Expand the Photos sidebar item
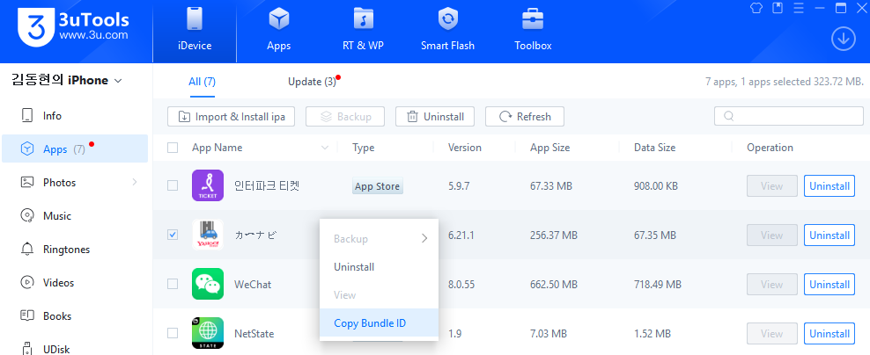870x355 pixels. click(x=135, y=183)
